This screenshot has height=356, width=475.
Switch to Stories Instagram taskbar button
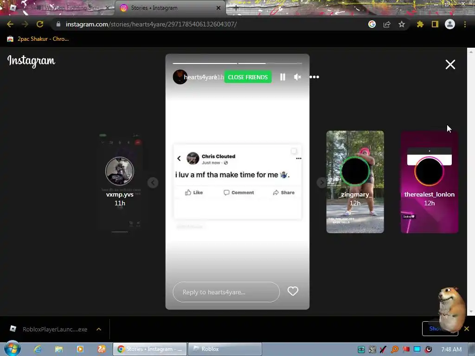coord(150,349)
